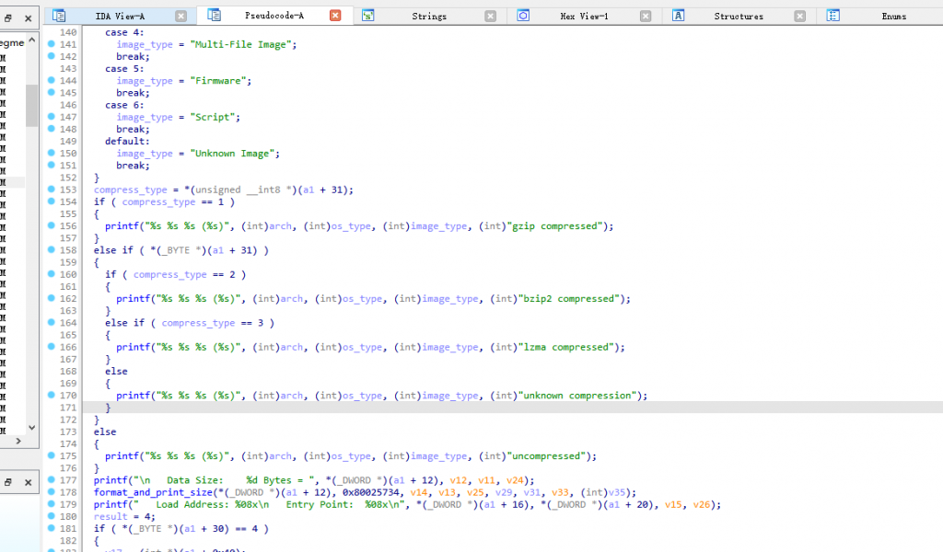This screenshot has width=943, height=552.
Task: Close the Pseudocode-A tab
Action: tap(335, 16)
